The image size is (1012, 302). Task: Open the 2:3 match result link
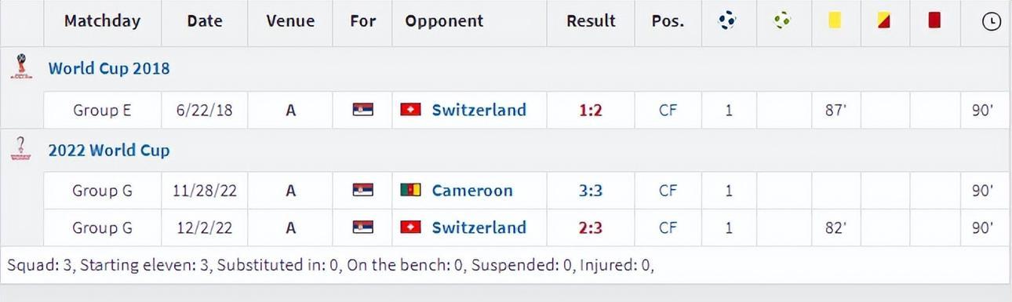(591, 227)
